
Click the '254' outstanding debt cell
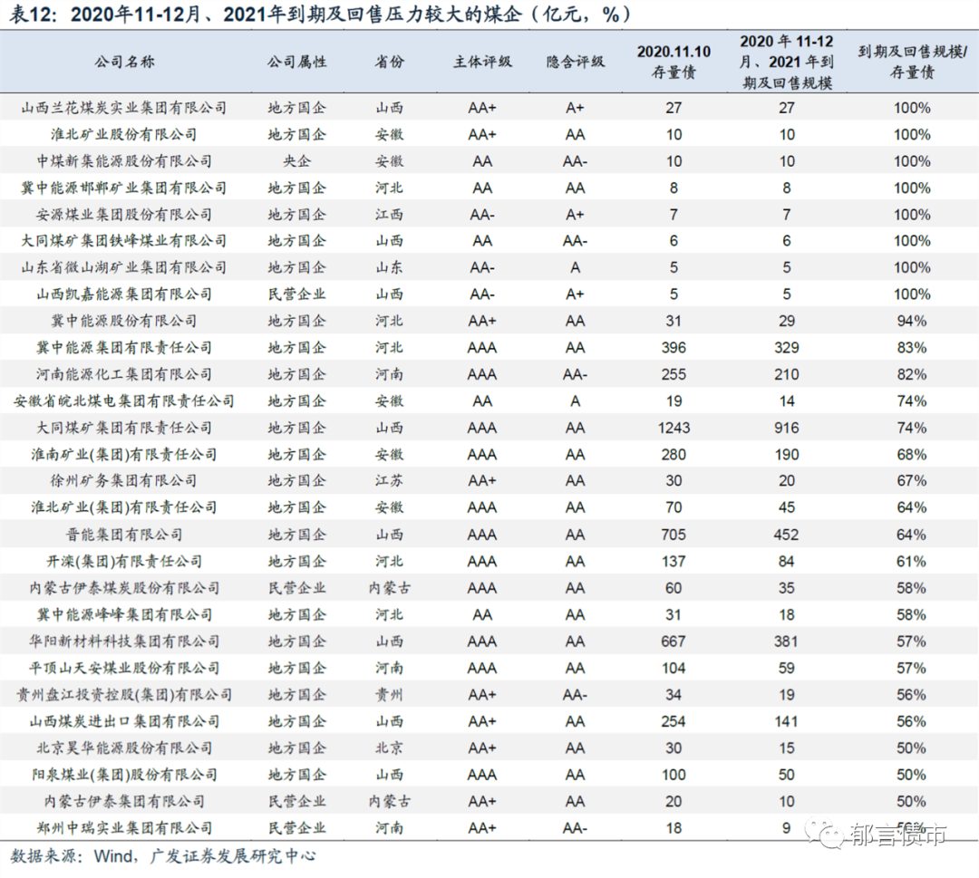674,722
